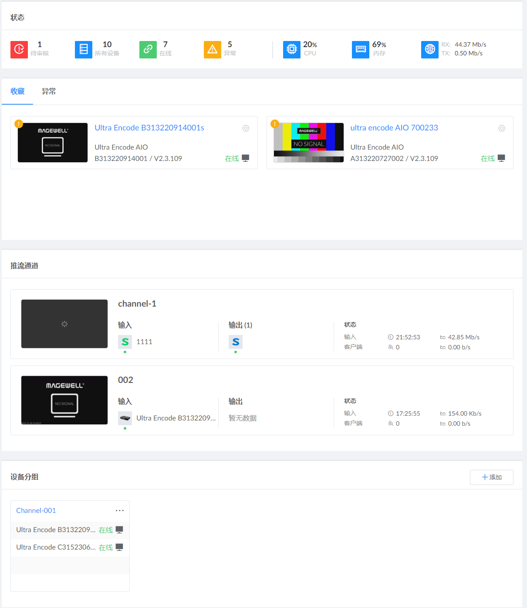This screenshot has height=608, width=527.
Task: Open the ultra encode AIO 700233 link
Action: (x=394, y=128)
